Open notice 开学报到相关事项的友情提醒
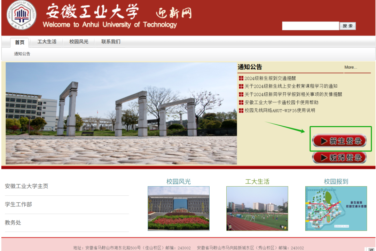 (x=293, y=94)
